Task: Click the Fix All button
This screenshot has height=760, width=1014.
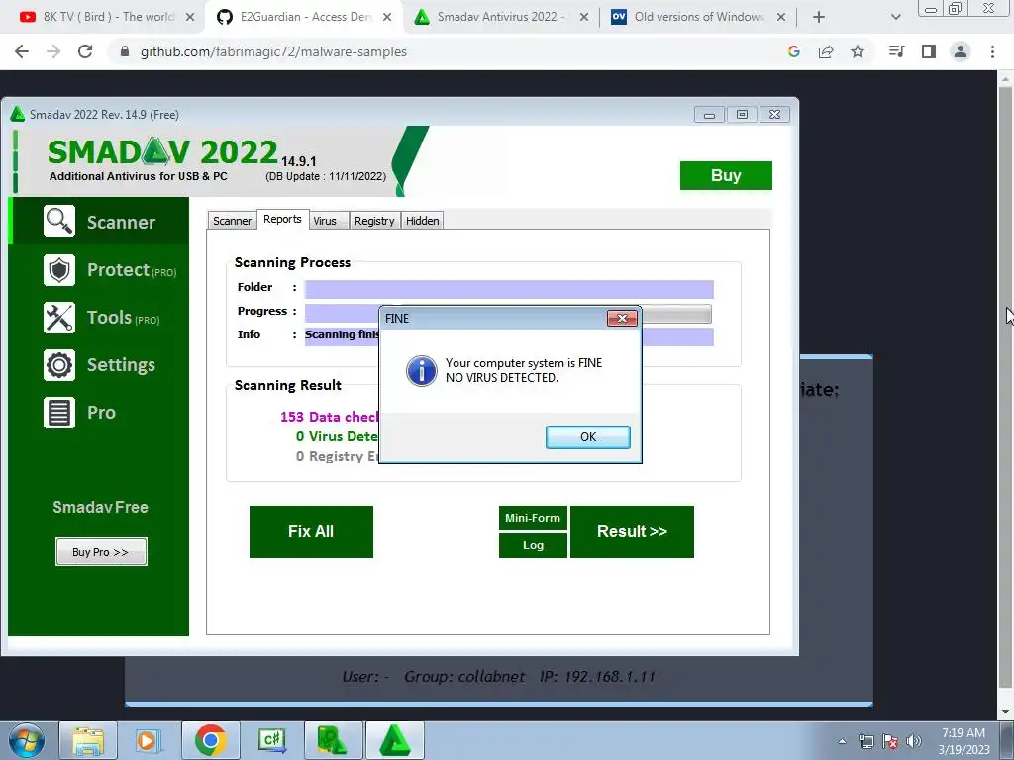Action: coord(311,531)
